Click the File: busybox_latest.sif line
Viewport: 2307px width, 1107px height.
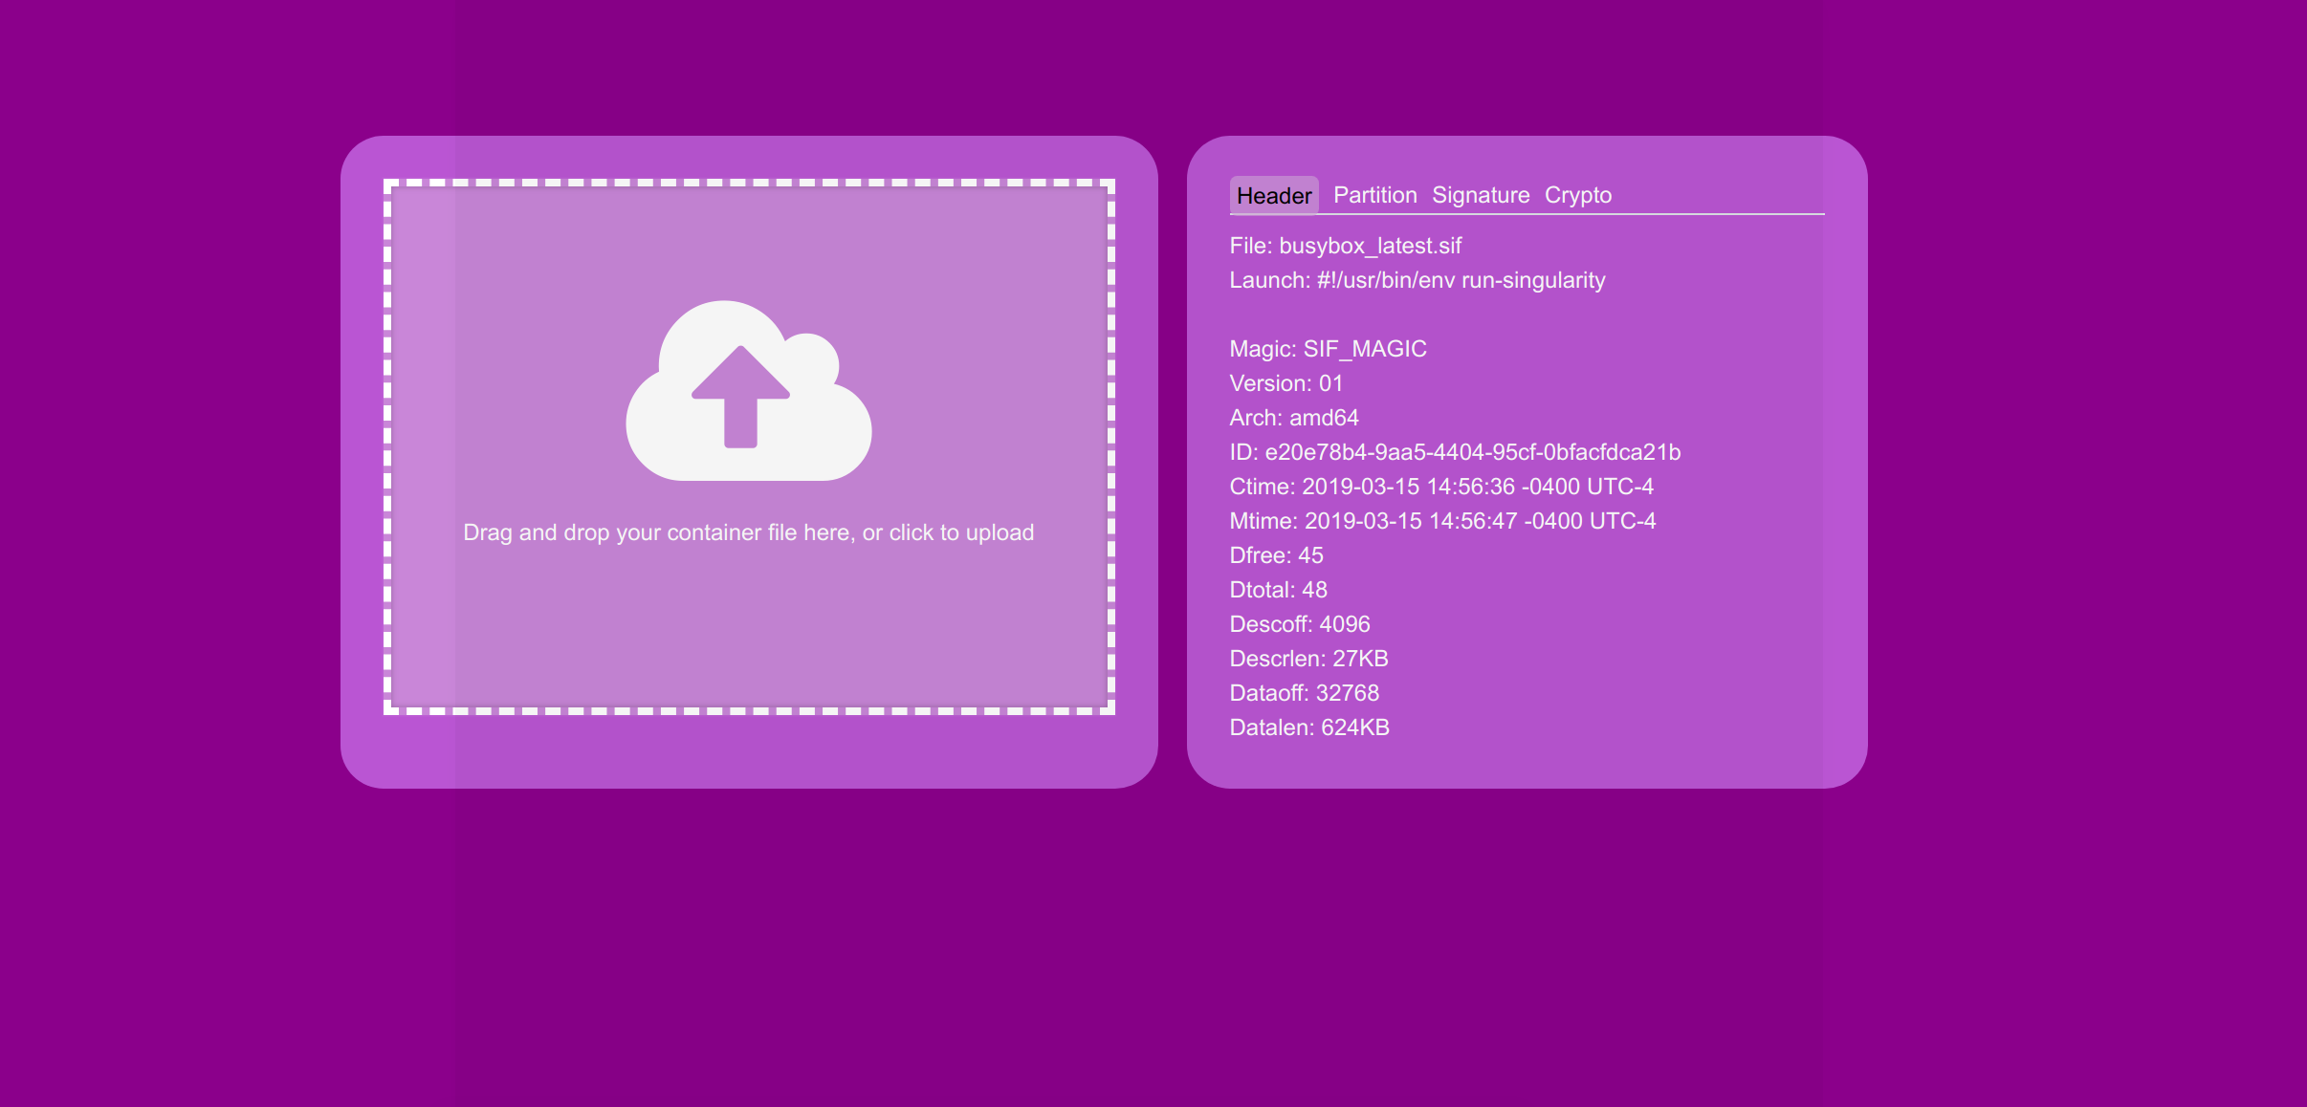point(1345,246)
